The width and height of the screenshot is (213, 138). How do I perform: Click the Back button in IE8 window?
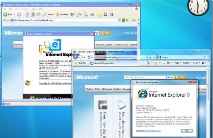[x=76, y=57]
